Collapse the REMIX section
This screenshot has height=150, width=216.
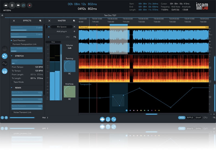tap(12, 88)
